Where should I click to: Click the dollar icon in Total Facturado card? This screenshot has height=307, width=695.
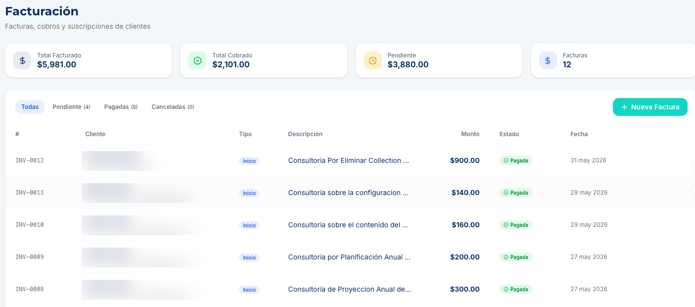[22, 60]
